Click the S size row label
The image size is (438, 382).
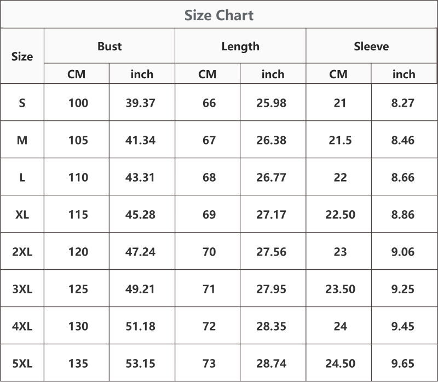pos(22,103)
